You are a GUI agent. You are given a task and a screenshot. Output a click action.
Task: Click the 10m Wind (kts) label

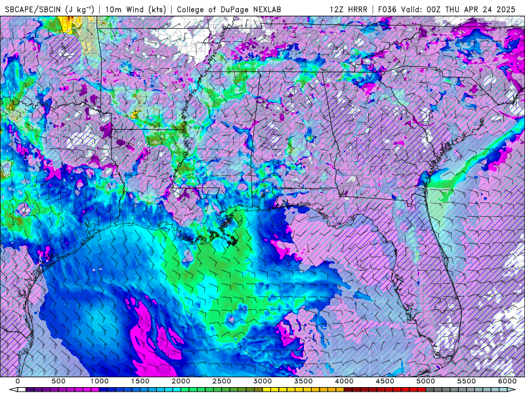pos(135,9)
